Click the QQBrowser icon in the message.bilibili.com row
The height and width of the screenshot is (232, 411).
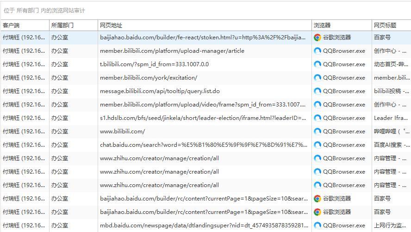[x=317, y=91]
